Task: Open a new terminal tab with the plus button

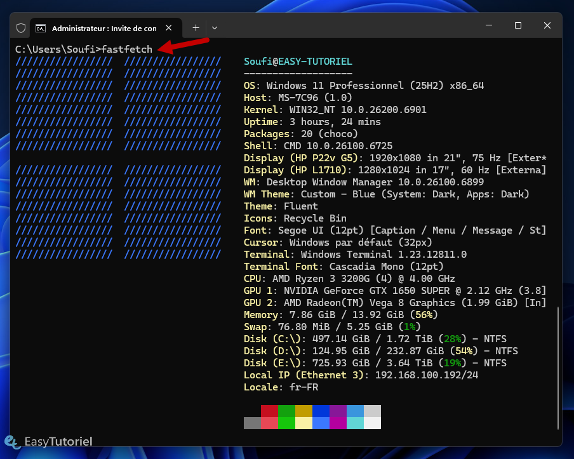Action: (196, 27)
